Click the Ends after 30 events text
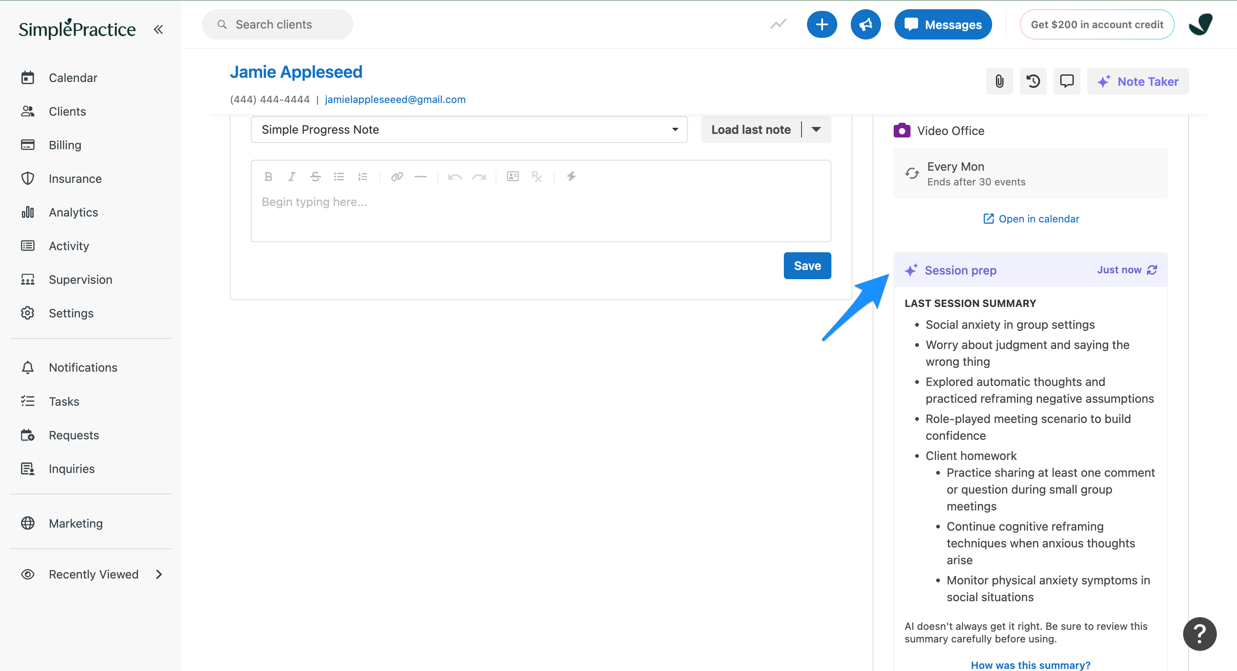The image size is (1237, 671). coord(976,182)
